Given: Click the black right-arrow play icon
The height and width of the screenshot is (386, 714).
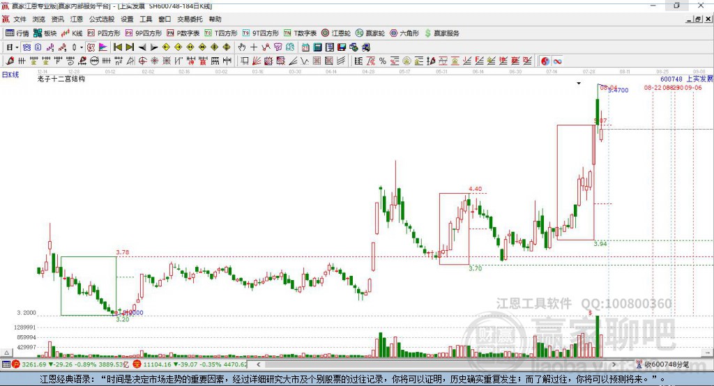Looking at the screenshot, I should [154, 47].
